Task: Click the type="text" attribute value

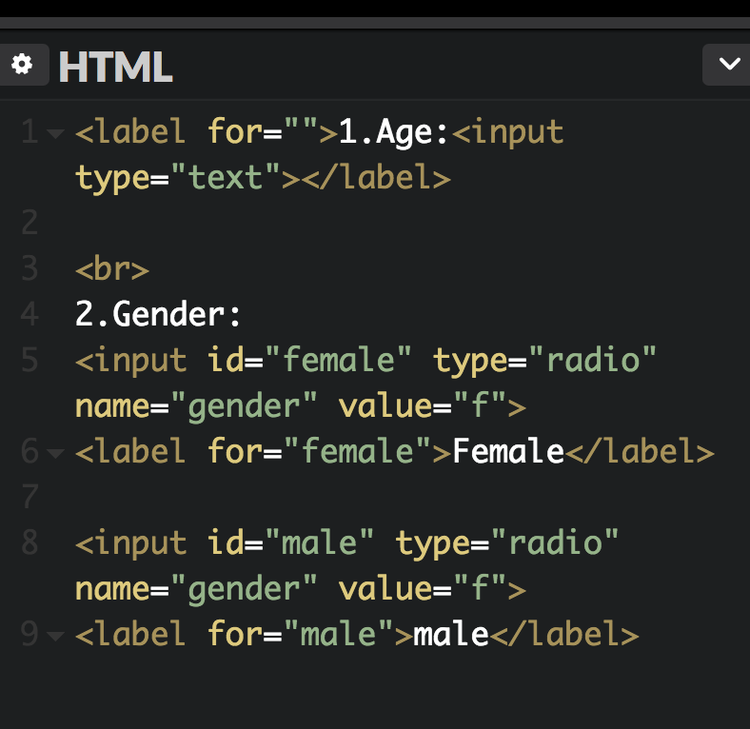Action: click(226, 178)
